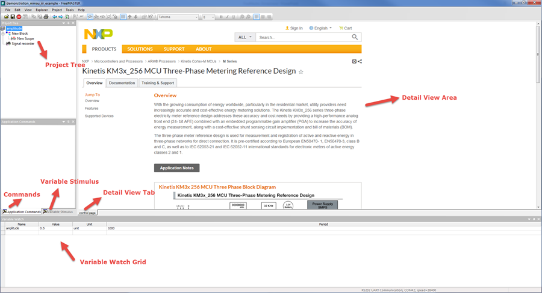Open the ALL search category dropdown
Image resolution: width=542 pixels, height=293 pixels.
click(x=245, y=37)
